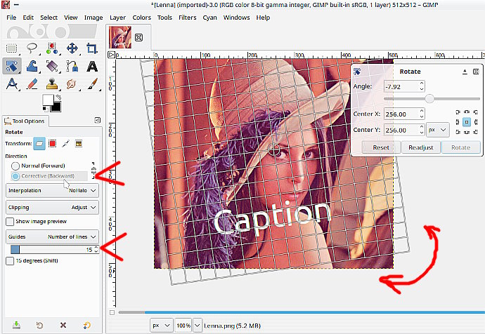Set transform target to Path
This screenshot has width=485, height=334.
click(65, 144)
